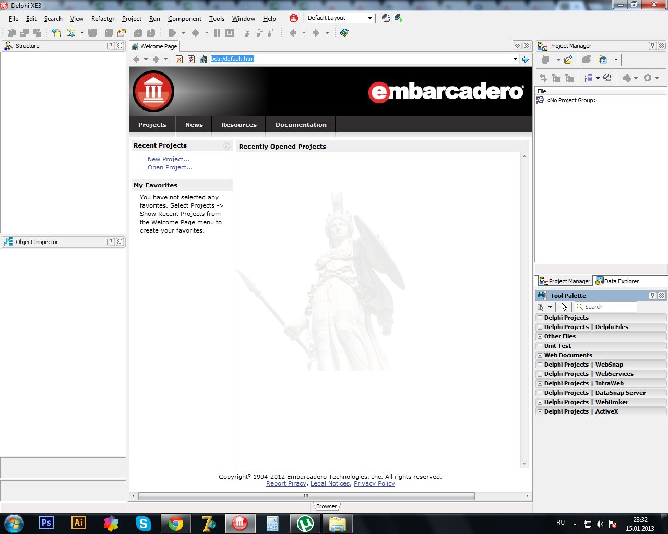Click the Legal Notices link
The image size is (668, 534).
[x=330, y=483]
